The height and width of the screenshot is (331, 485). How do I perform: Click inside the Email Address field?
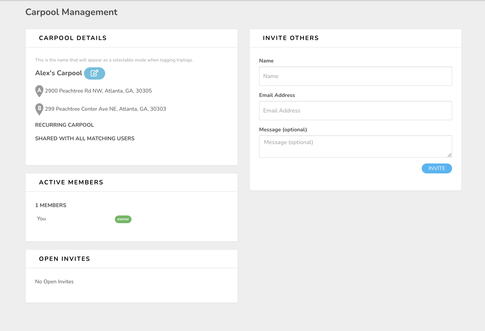[355, 110]
